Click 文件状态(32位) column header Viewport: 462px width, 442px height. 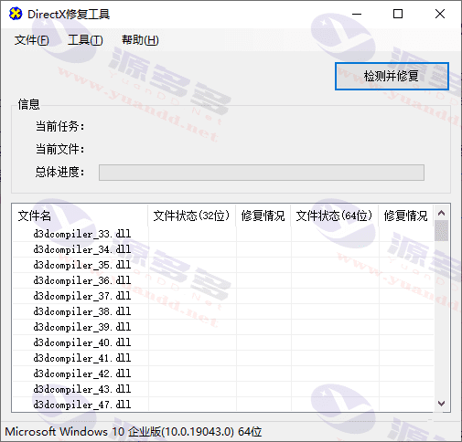(x=191, y=216)
